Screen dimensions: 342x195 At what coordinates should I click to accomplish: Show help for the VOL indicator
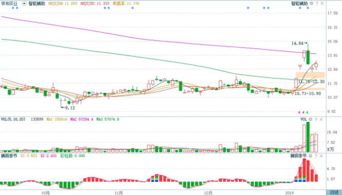316,119
